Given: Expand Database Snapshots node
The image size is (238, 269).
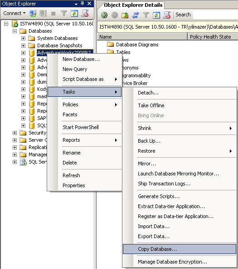Looking at the screenshot, I should point(23,45).
